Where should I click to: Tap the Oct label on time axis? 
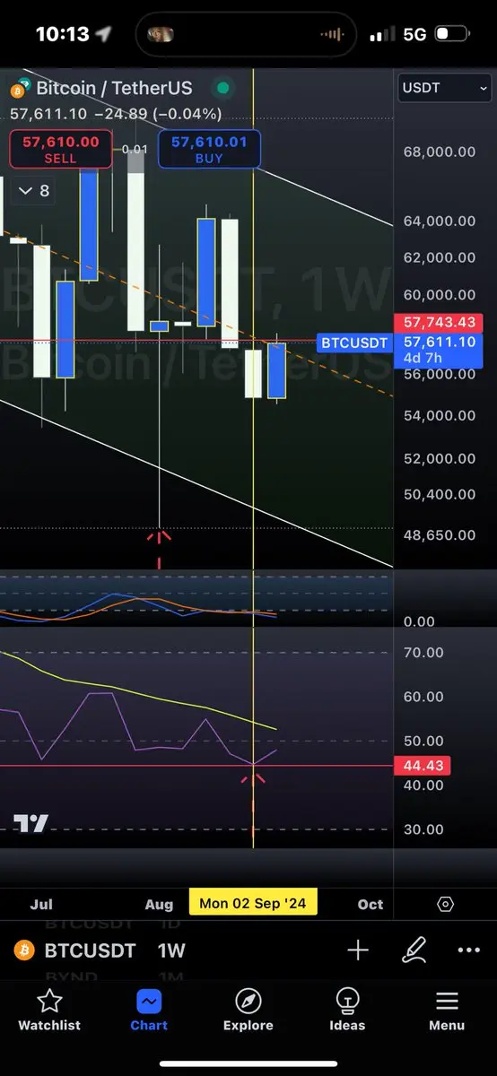pos(371,904)
